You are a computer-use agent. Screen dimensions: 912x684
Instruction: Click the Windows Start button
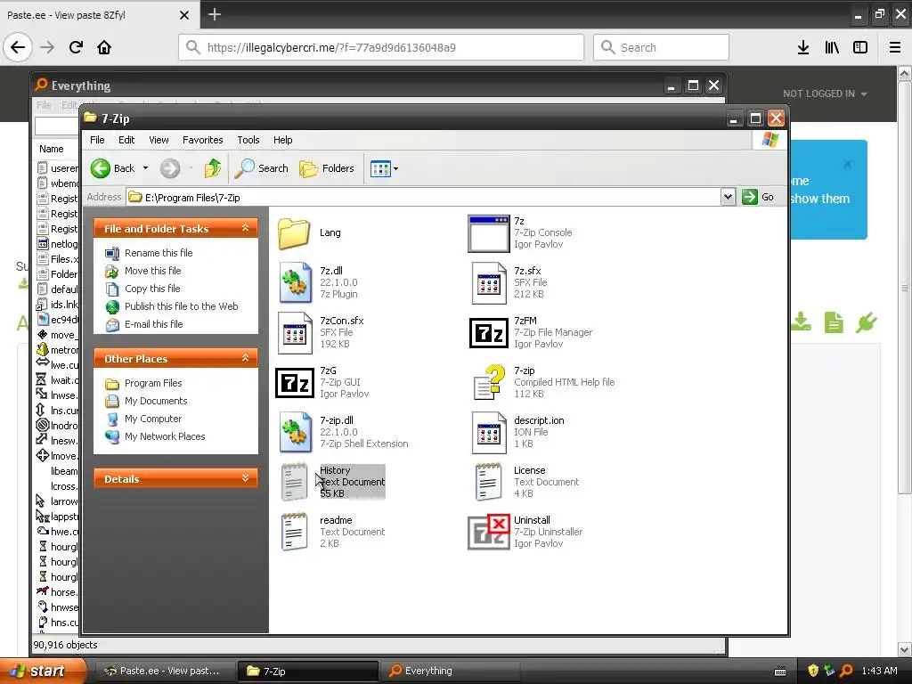(x=43, y=671)
